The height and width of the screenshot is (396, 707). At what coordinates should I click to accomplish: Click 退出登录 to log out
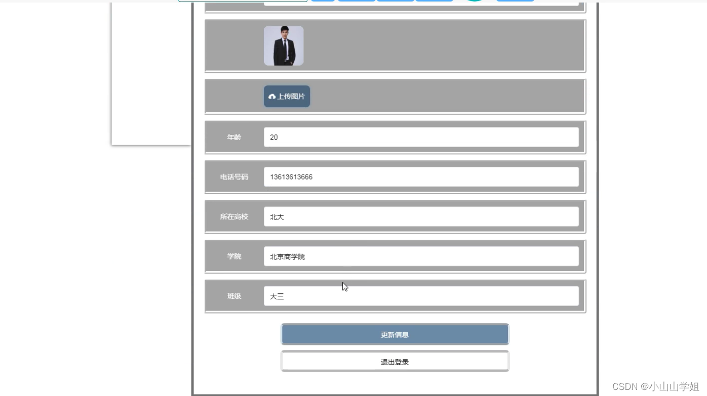[395, 361]
